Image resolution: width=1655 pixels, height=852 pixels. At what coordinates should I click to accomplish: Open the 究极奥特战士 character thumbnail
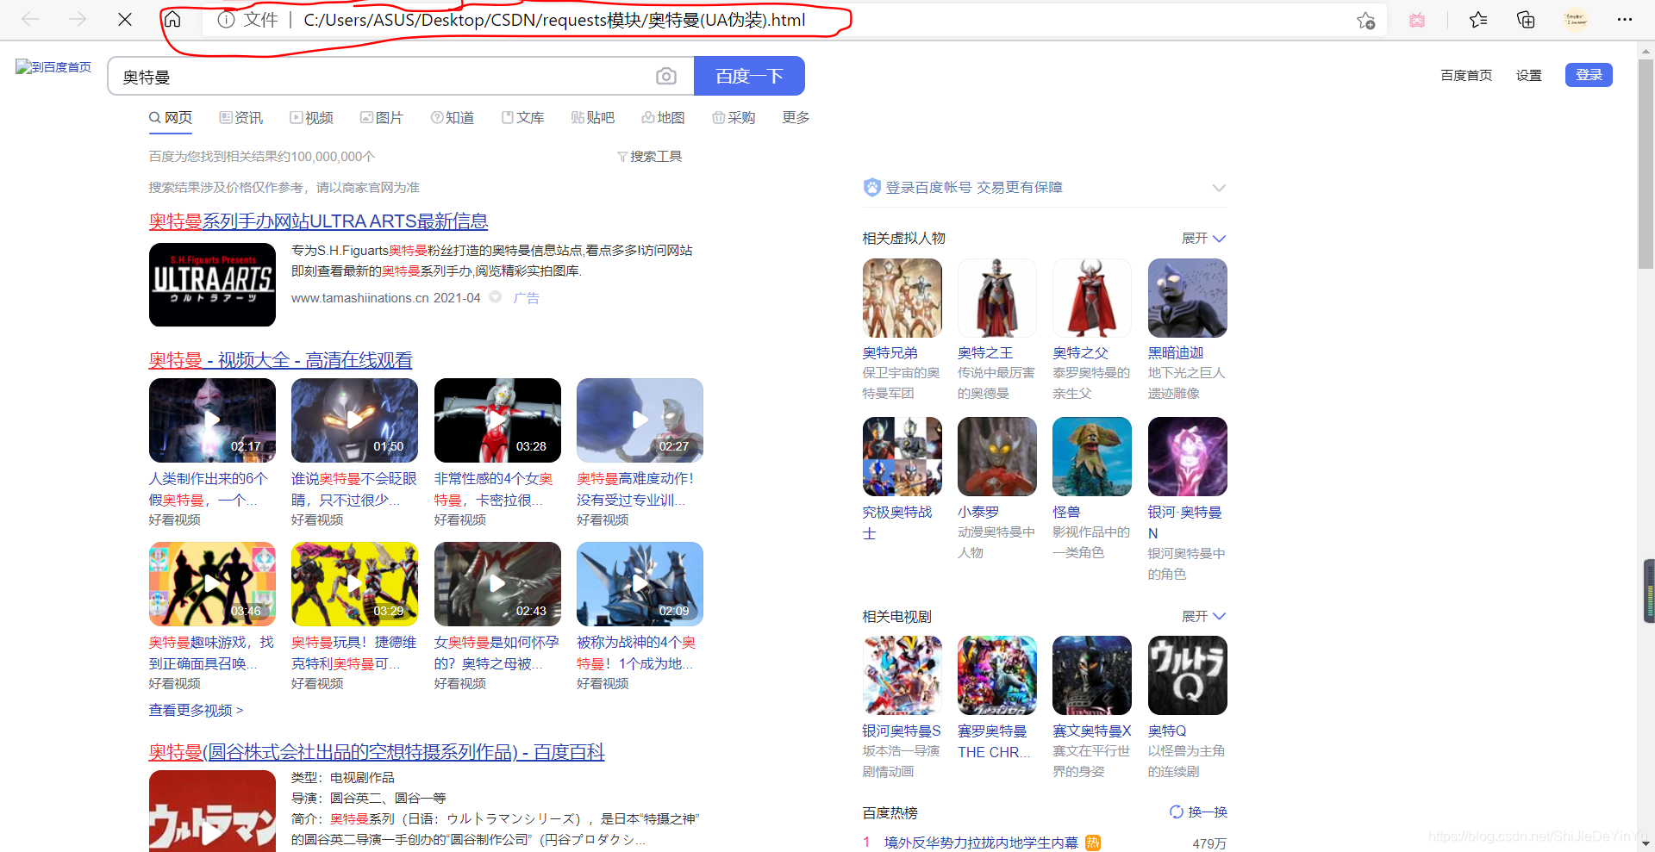coord(902,457)
